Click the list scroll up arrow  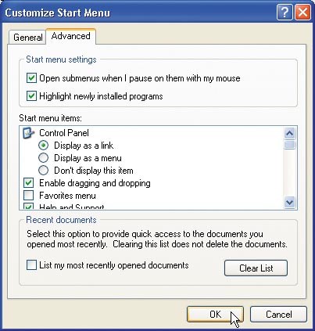tap(290, 134)
